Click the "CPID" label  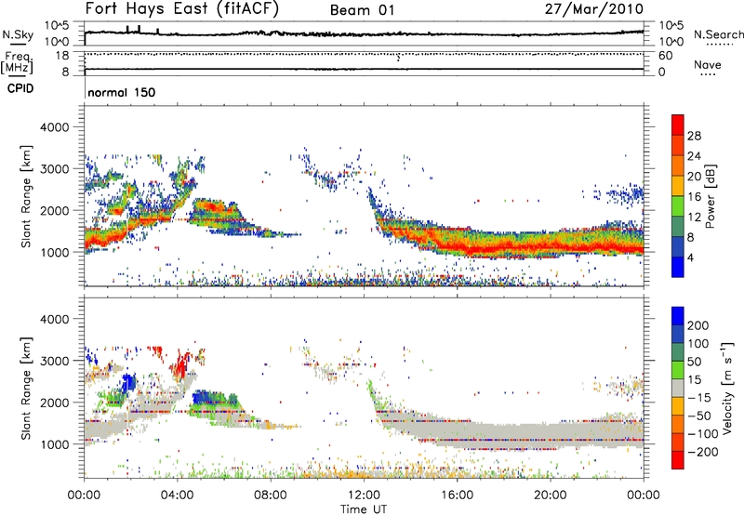tap(20, 88)
